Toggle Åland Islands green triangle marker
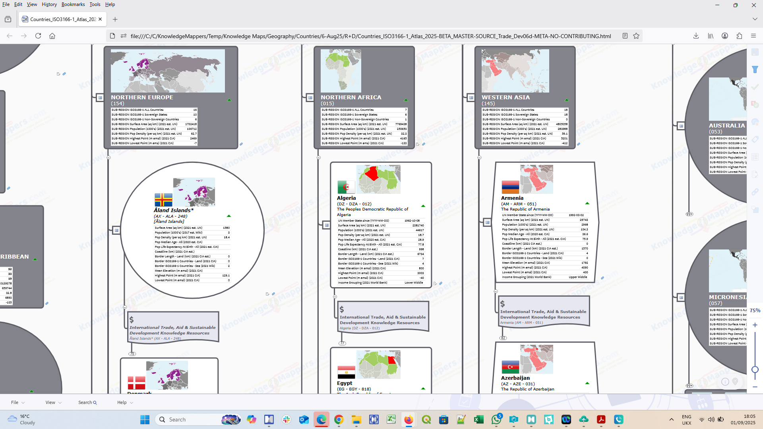 point(229,216)
